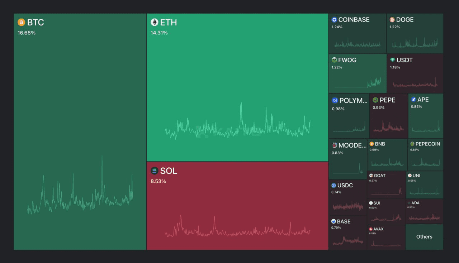Open the Others tile

[x=424, y=237]
